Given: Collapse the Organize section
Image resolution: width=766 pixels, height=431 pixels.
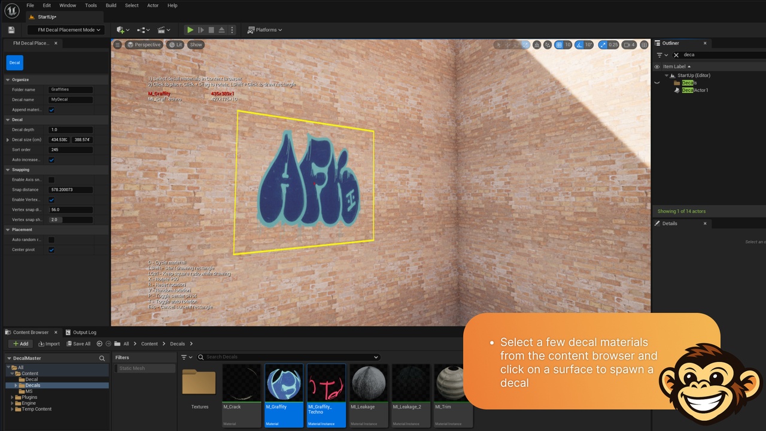Looking at the screenshot, I should tap(8, 80).
